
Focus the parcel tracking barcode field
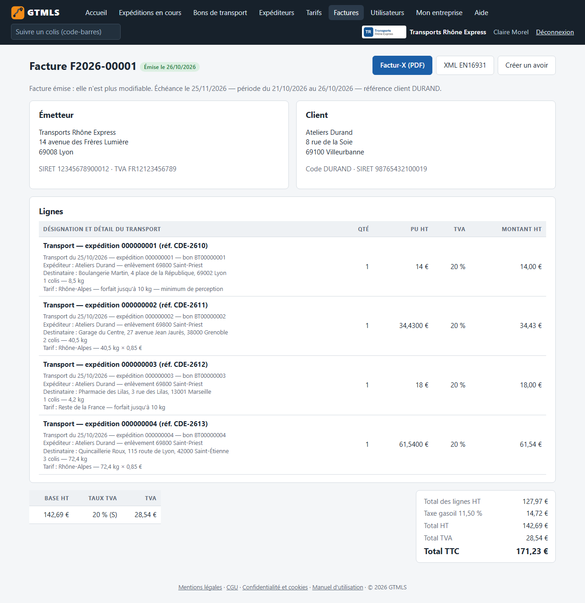(66, 32)
